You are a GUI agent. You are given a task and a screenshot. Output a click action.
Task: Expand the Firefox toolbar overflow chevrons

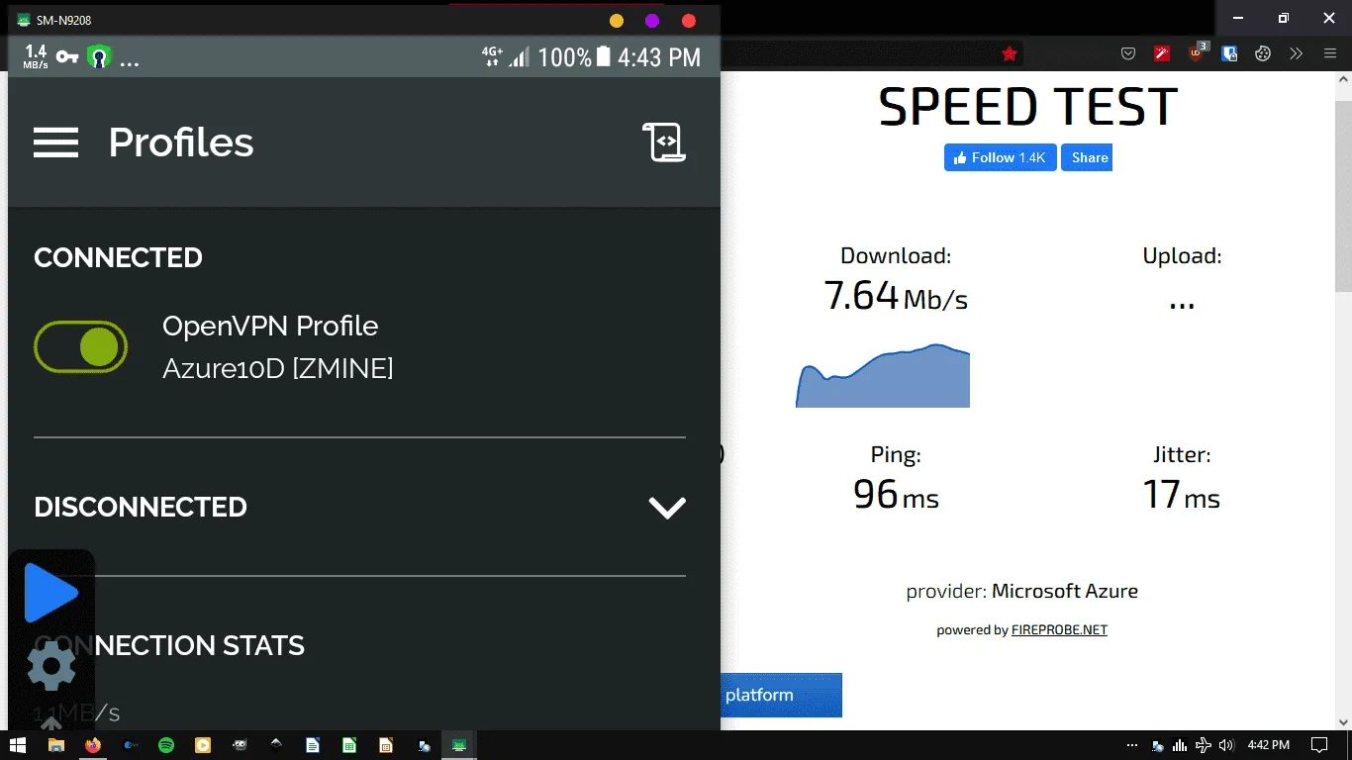(1297, 54)
